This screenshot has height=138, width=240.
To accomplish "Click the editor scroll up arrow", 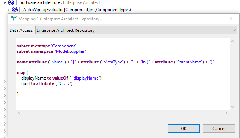I will (x=233, y=41).
